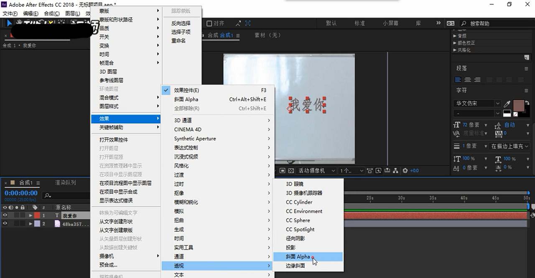
Task: Toggle the transparency grid in the viewer
Action: 291,170
